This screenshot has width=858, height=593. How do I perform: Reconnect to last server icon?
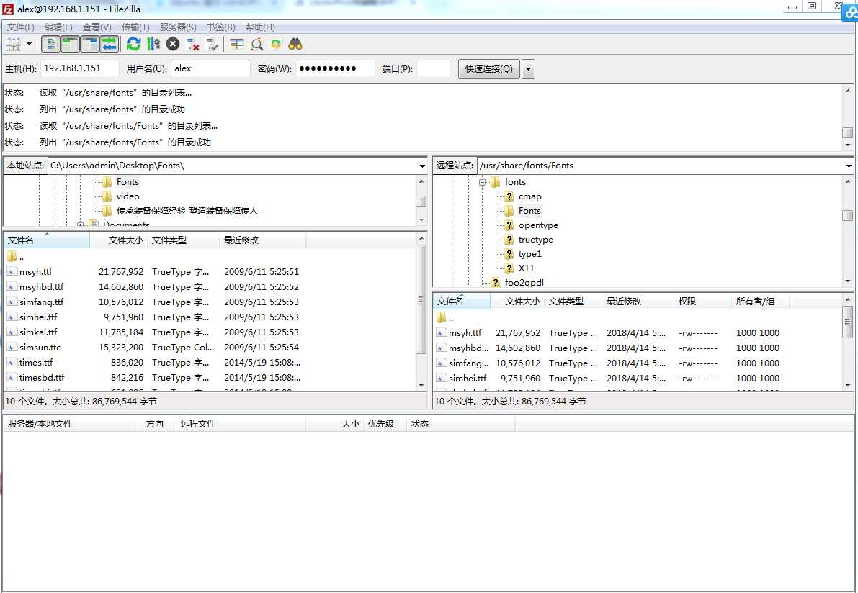coord(213,45)
